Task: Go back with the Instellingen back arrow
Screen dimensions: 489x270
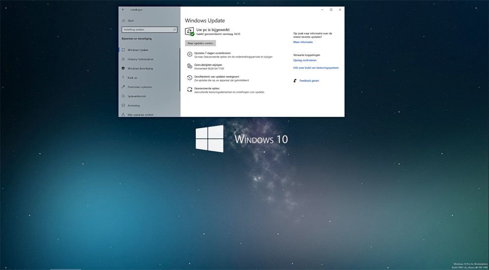Action: point(123,10)
